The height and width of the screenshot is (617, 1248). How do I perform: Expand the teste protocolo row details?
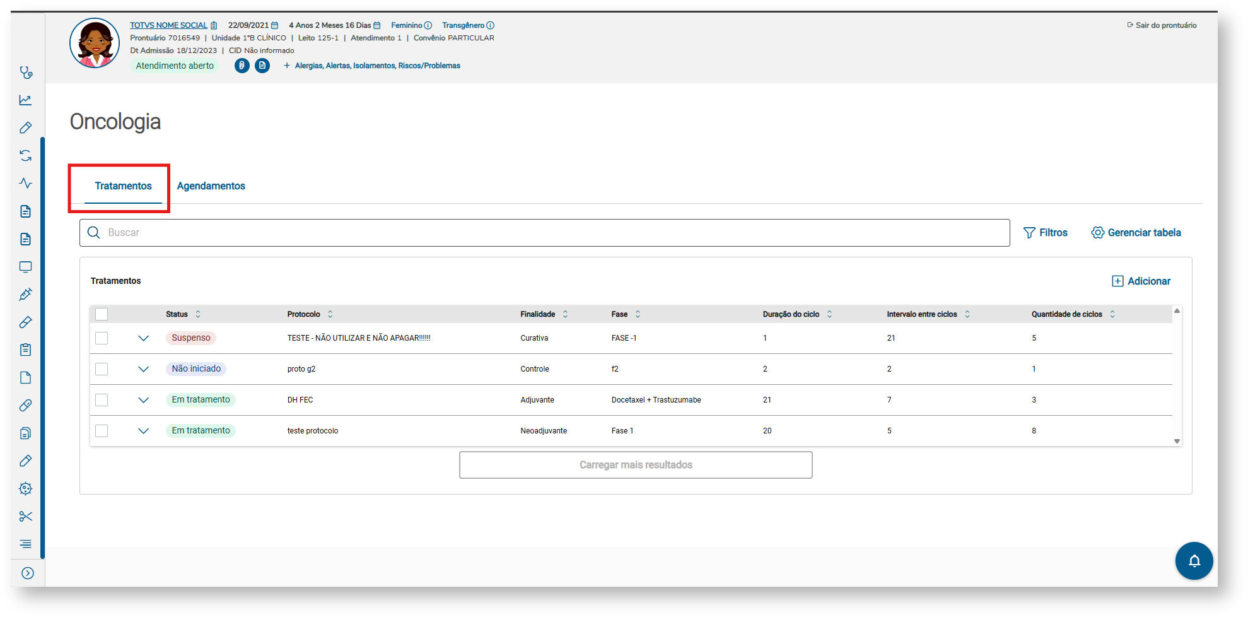tap(144, 431)
